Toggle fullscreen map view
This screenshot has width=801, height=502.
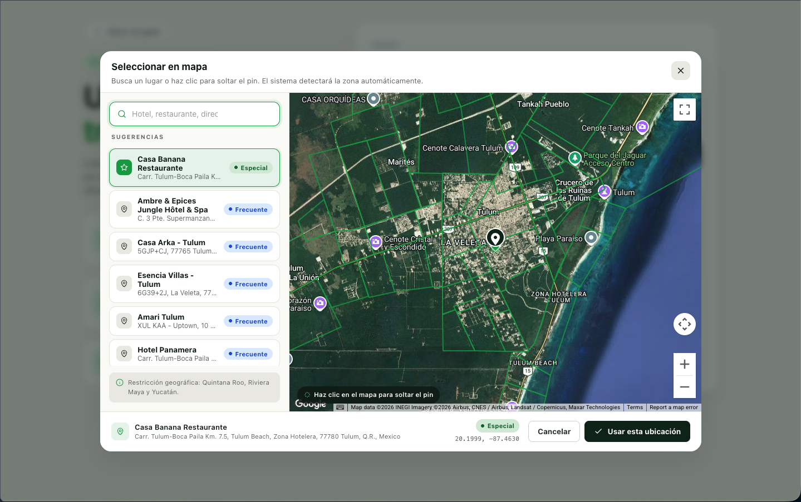[684, 110]
